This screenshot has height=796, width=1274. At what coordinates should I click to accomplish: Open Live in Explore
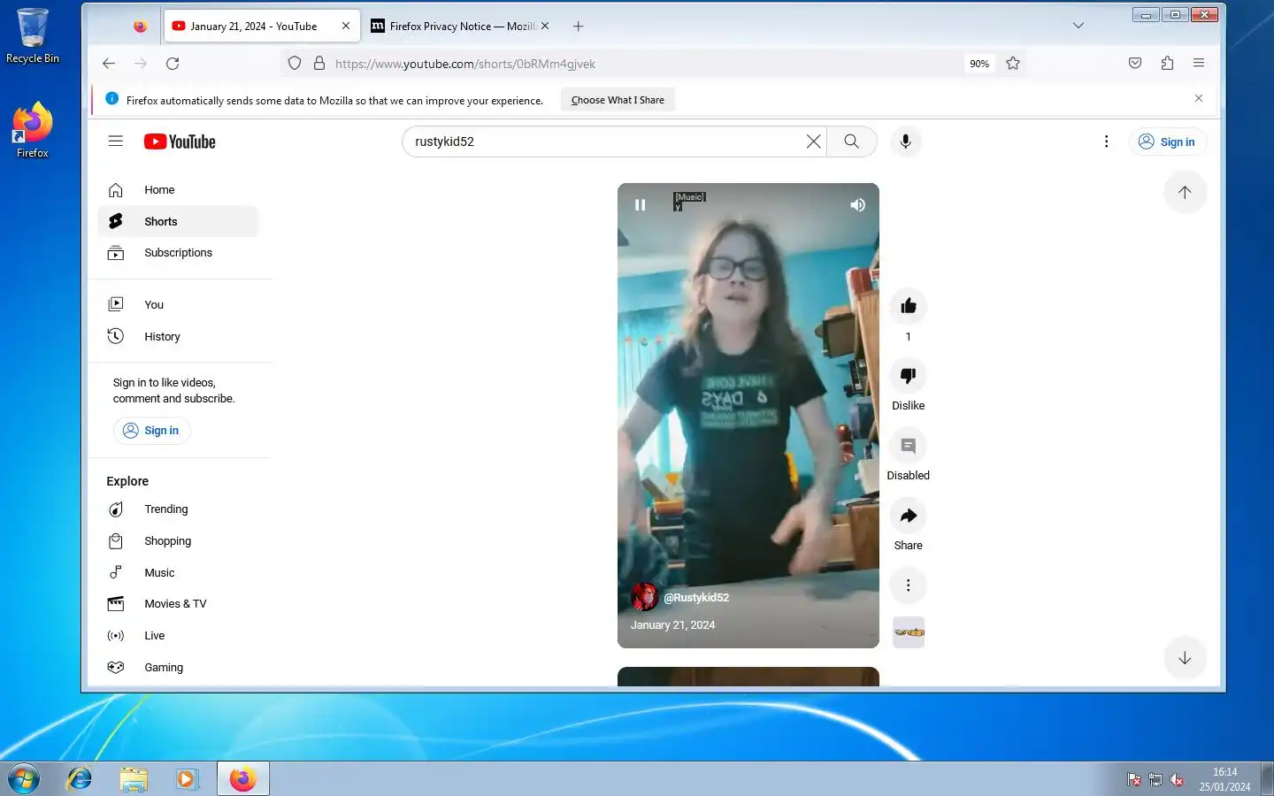pyautogui.click(x=178, y=636)
